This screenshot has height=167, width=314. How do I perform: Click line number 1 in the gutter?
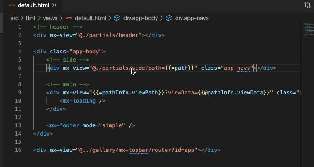tap(20, 27)
